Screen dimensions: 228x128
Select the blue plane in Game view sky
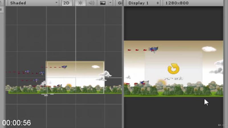coord(153,49)
